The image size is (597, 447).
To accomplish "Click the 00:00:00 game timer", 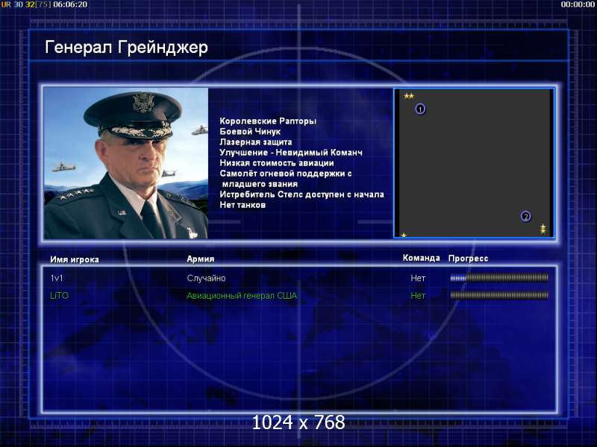I will point(578,4).
